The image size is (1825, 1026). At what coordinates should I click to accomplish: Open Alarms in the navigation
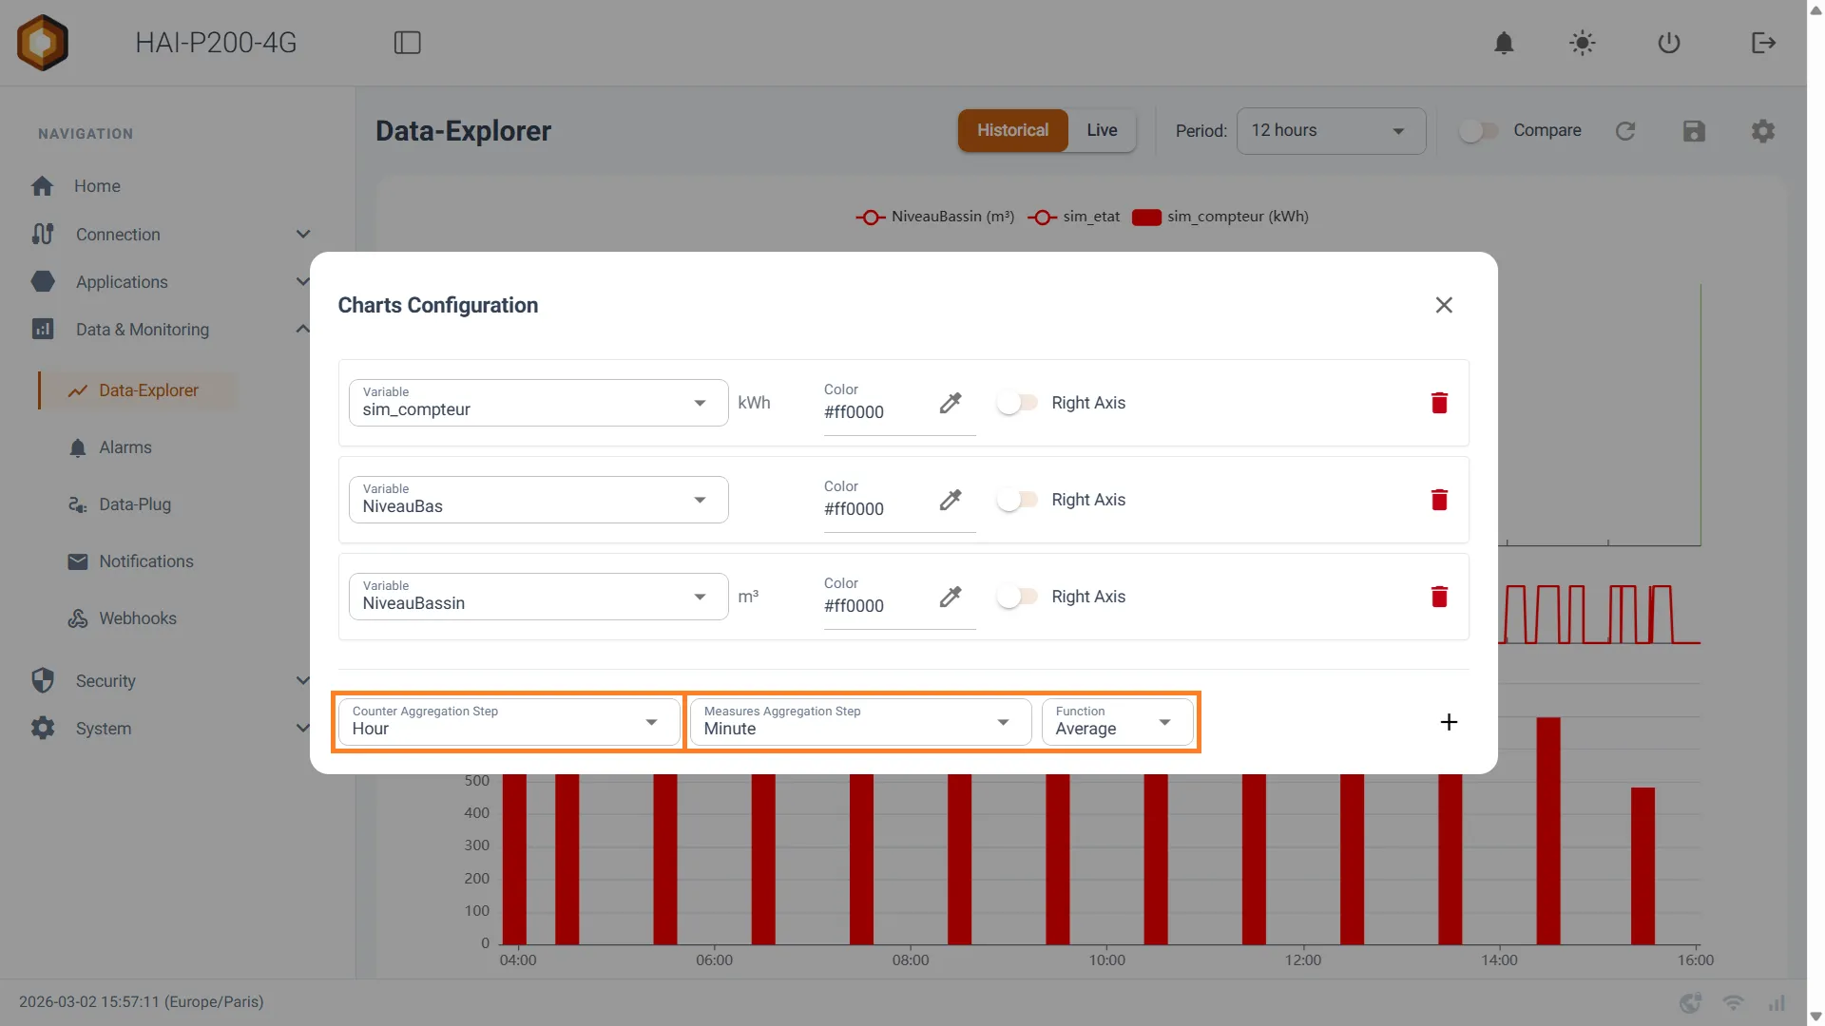125,447
